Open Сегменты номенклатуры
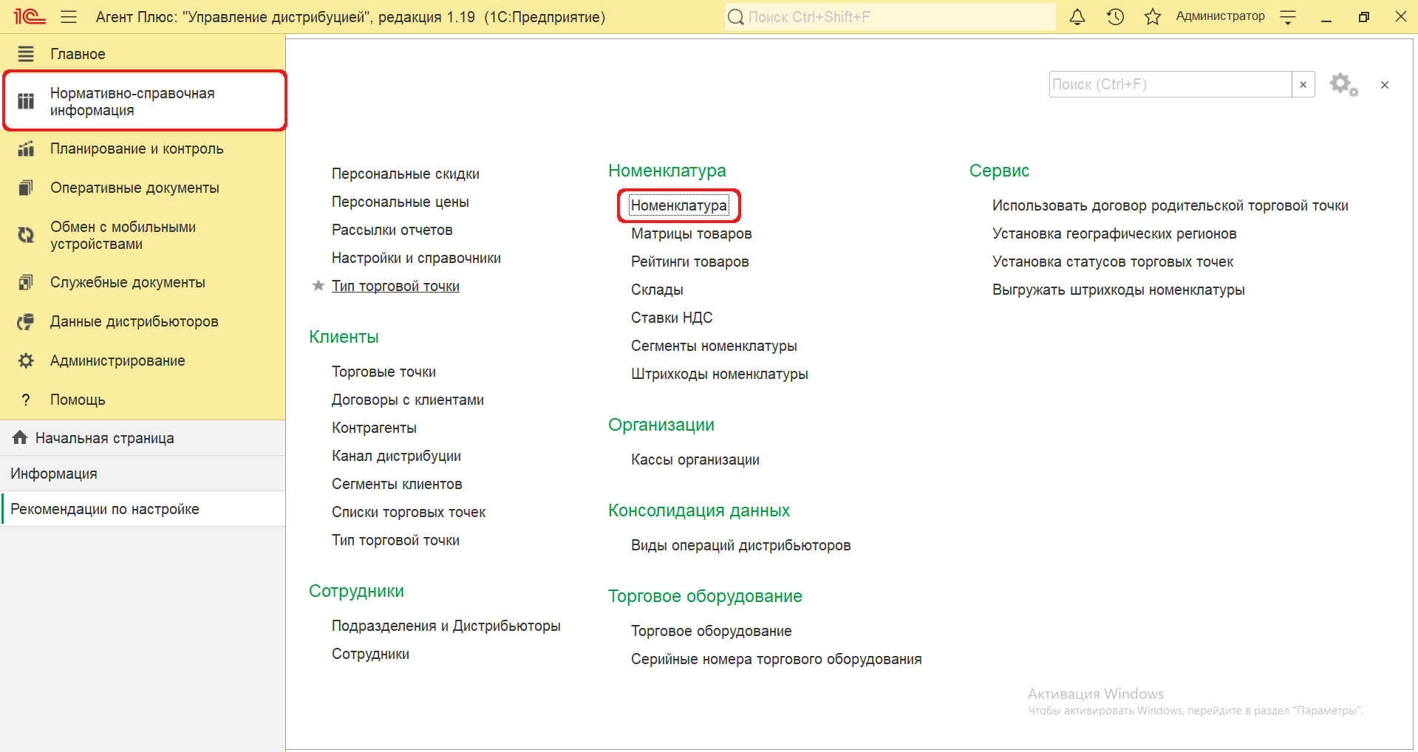Image resolution: width=1418 pixels, height=752 pixels. pyautogui.click(x=714, y=346)
